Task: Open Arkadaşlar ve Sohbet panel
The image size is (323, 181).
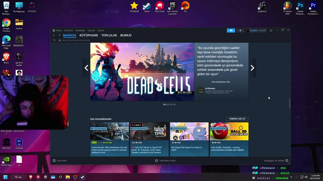Action: (276, 161)
